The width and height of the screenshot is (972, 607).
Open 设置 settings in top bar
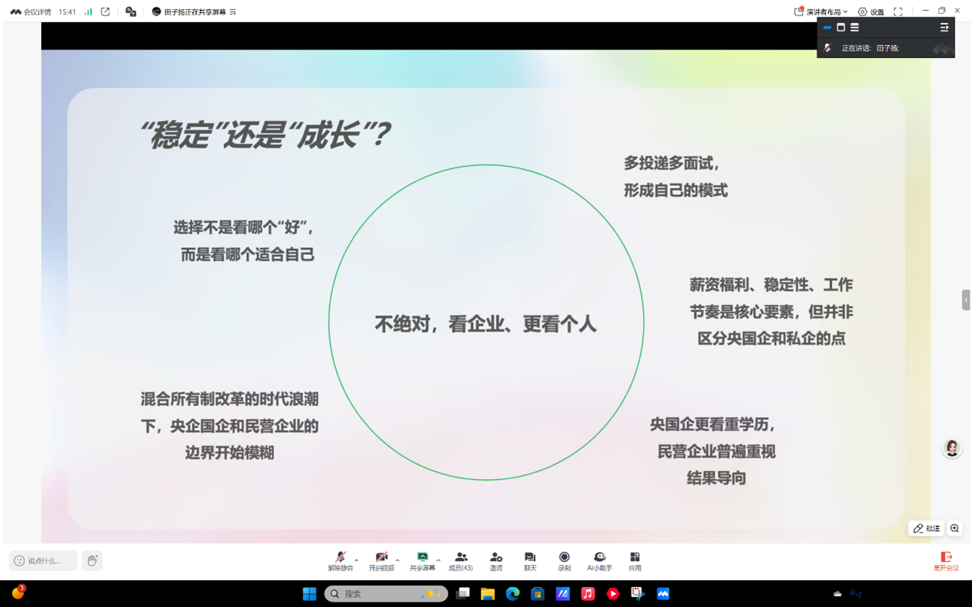(871, 11)
